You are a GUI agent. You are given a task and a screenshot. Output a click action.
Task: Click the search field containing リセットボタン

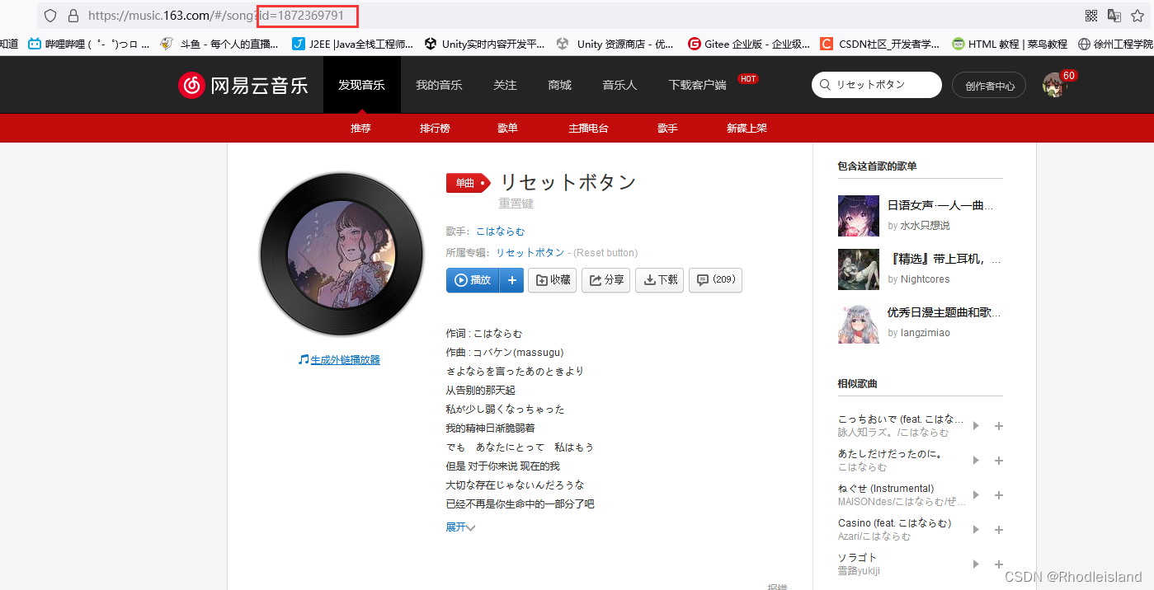pos(877,85)
